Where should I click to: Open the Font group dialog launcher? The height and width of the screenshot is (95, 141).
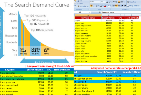pyautogui.click(x=110, y=9)
